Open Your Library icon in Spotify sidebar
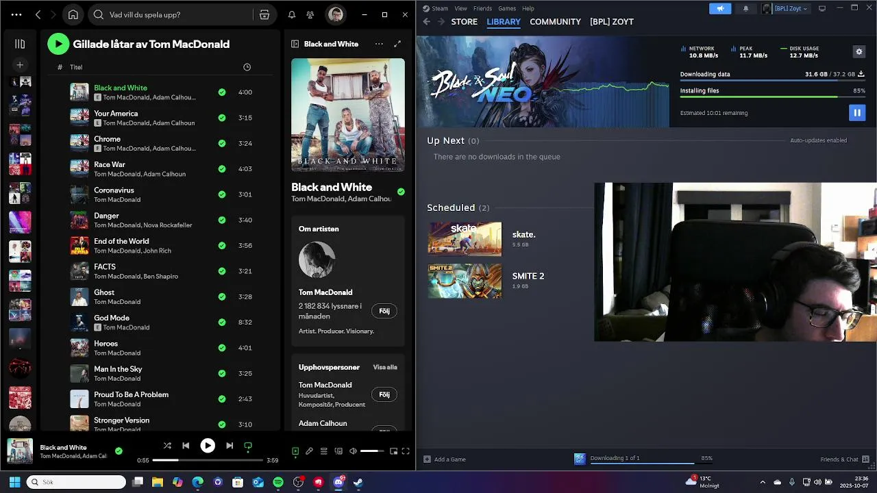The image size is (877, 493). tap(20, 44)
